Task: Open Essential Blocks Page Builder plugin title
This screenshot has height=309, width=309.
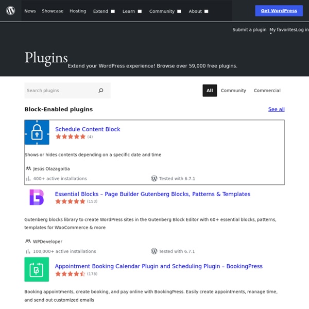Action: coord(152,194)
